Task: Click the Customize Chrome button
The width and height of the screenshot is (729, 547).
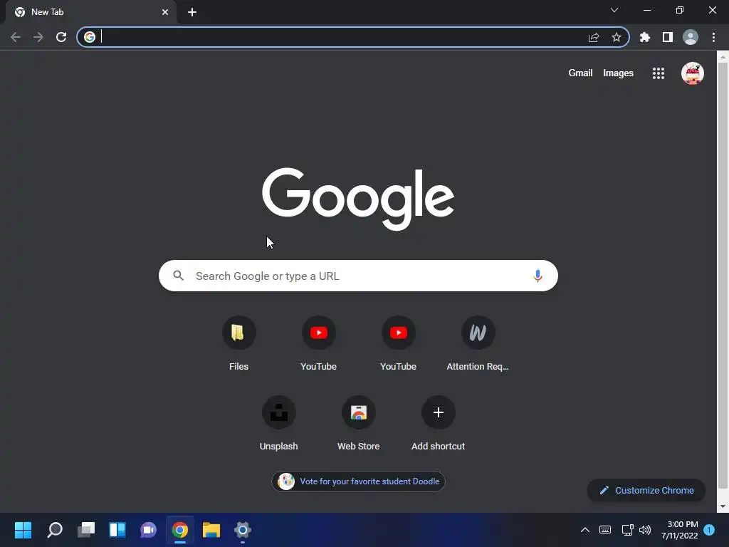Action: click(x=646, y=490)
